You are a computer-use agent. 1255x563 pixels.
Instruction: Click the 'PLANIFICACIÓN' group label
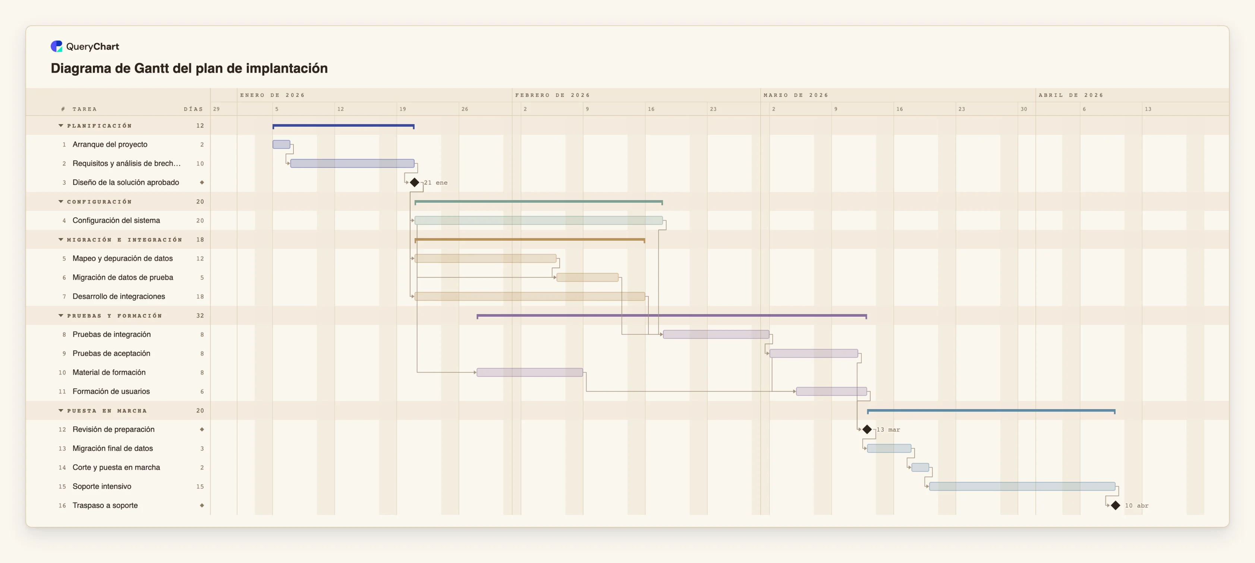click(x=100, y=126)
